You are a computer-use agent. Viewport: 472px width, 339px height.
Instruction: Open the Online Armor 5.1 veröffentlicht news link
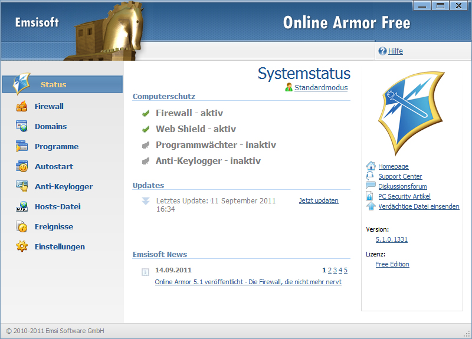pos(248,282)
